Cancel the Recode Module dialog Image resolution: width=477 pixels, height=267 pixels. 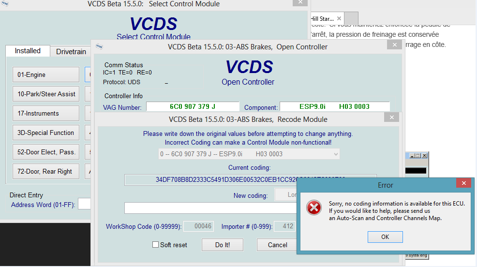(x=277, y=245)
